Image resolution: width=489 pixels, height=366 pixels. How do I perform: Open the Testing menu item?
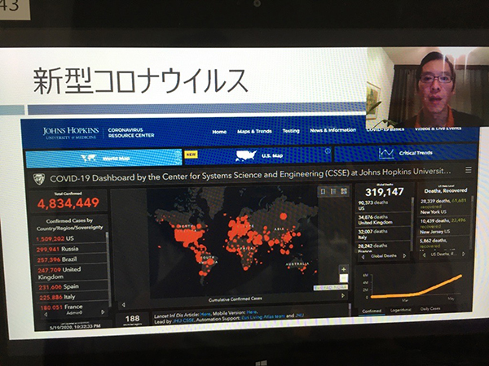point(291,131)
